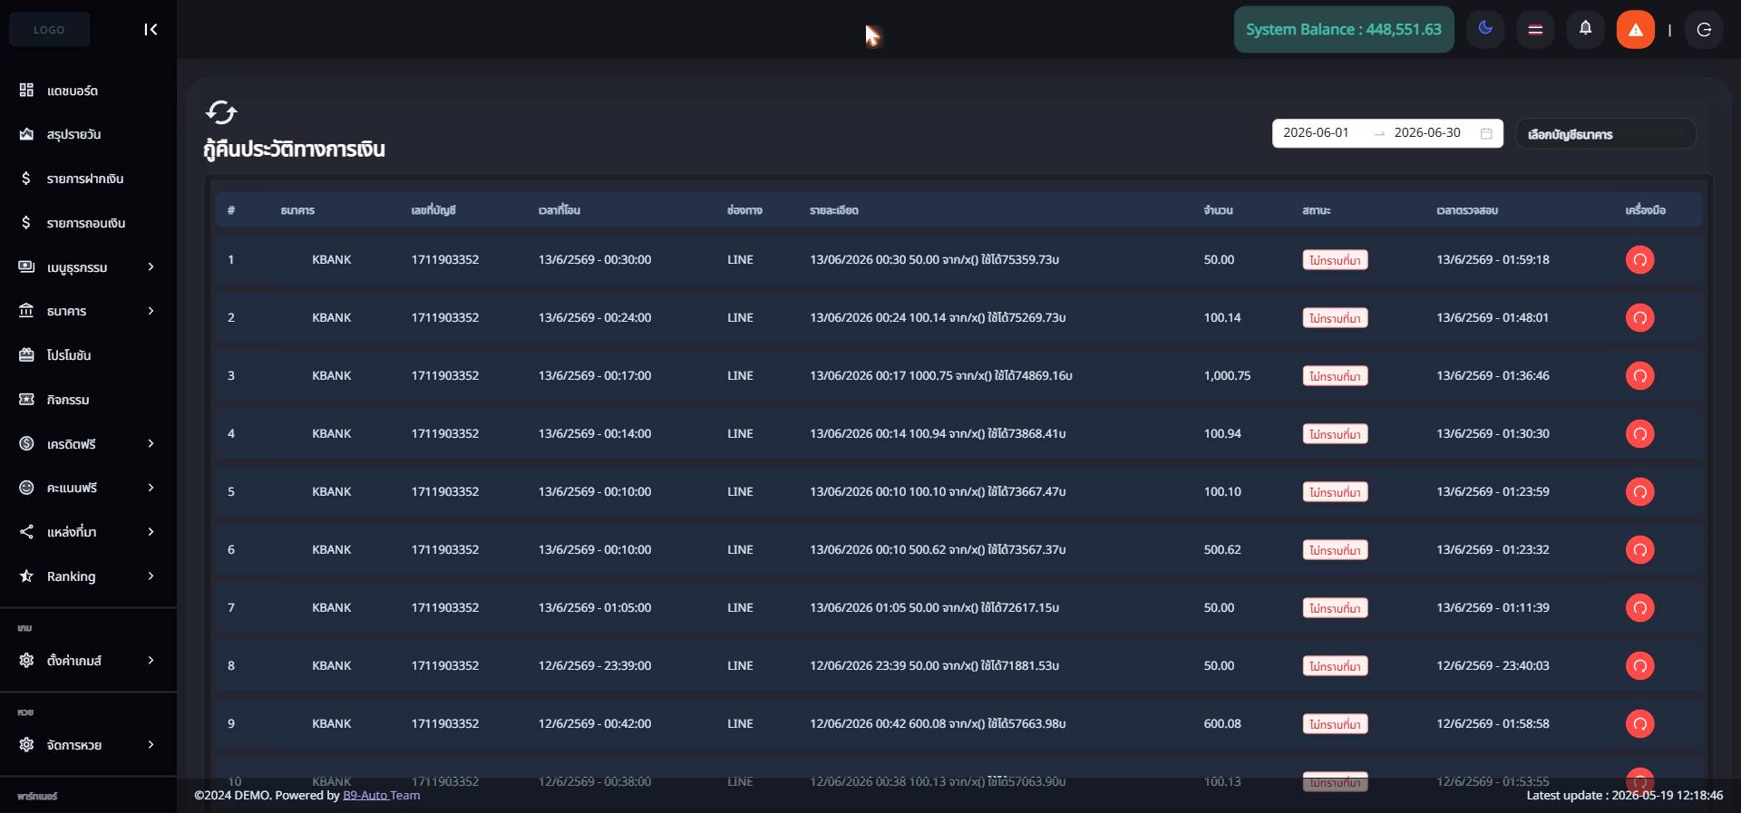Click restore button for row 9
Screen dimensions: 1741x813
click(x=1639, y=724)
